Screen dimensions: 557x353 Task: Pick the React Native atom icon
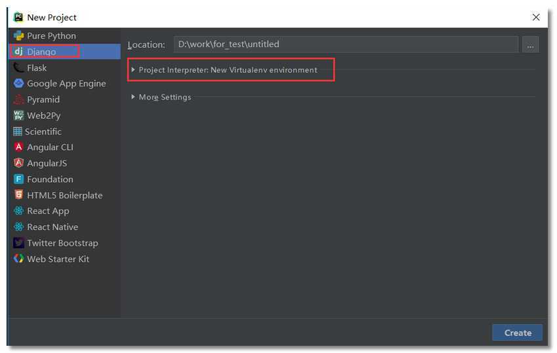pos(18,227)
